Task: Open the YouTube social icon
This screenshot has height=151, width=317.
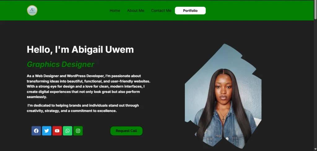Action: 57,131
